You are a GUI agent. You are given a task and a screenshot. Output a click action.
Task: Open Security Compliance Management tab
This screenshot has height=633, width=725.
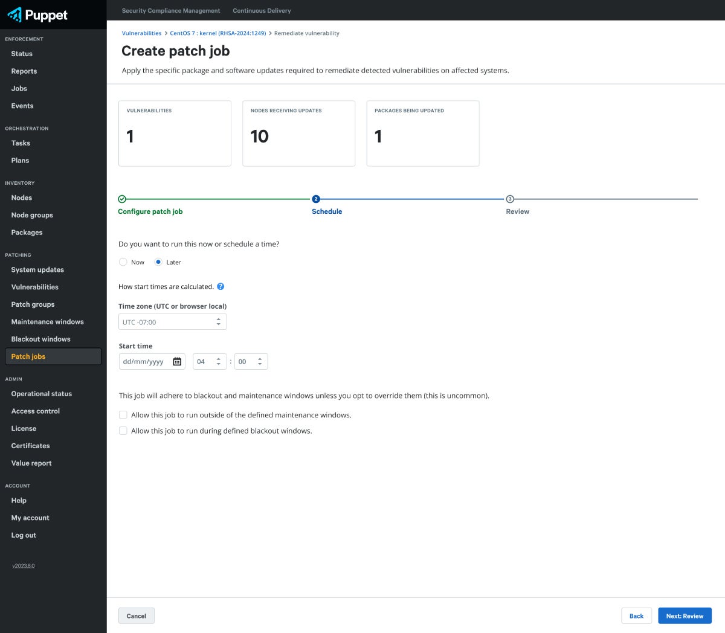point(171,11)
